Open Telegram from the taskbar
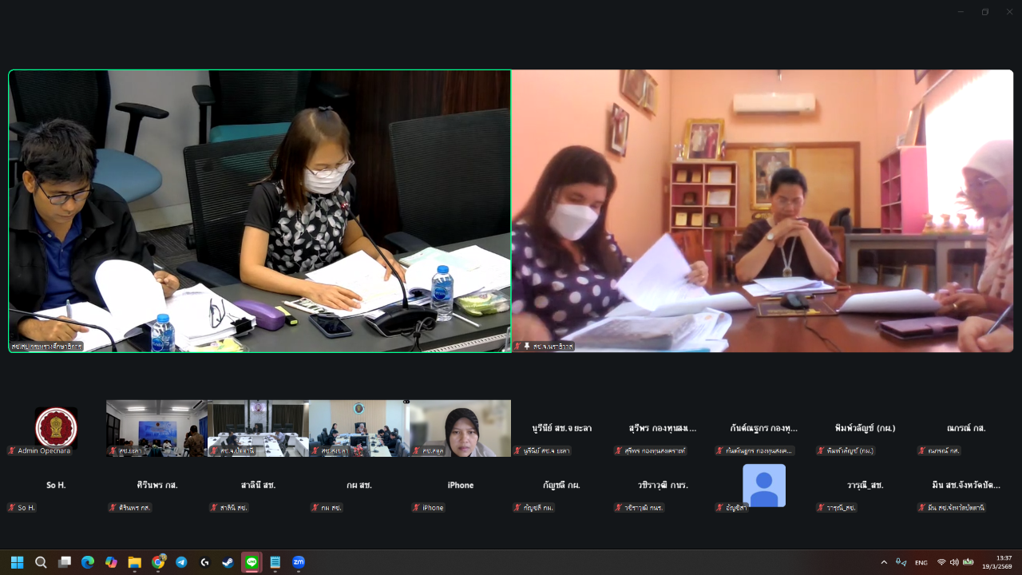This screenshot has height=575, width=1022. [x=181, y=562]
